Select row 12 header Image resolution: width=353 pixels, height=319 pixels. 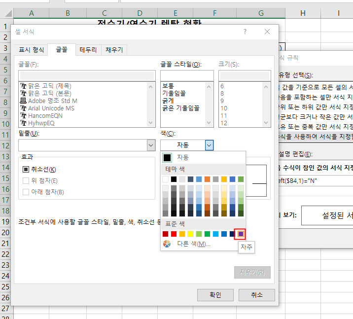pos(5,145)
